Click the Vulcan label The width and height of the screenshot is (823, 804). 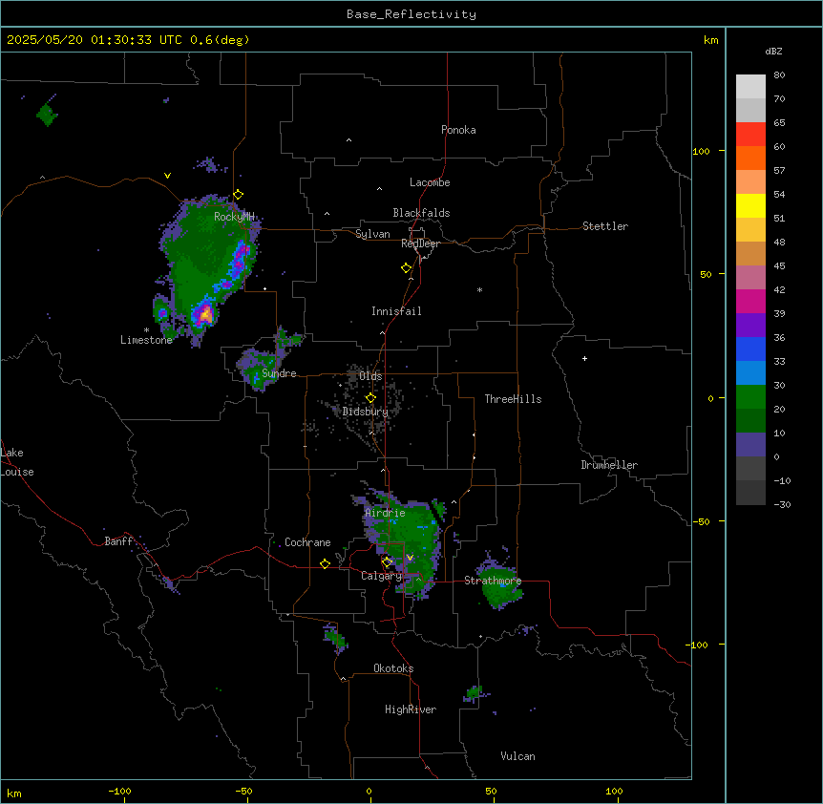(518, 756)
